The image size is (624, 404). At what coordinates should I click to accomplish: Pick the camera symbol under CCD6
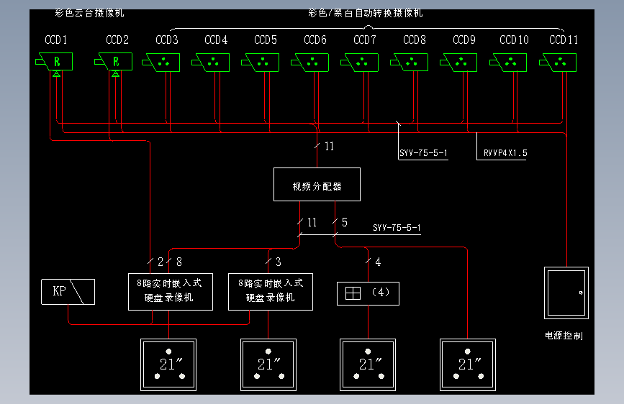pos(309,63)
